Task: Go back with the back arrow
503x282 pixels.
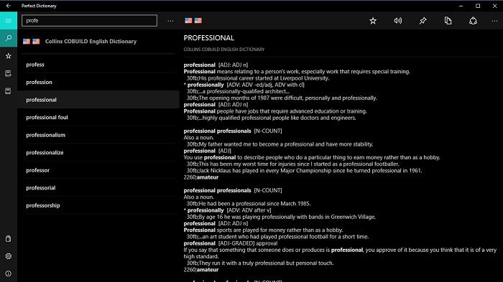Action: coord(9,6)
